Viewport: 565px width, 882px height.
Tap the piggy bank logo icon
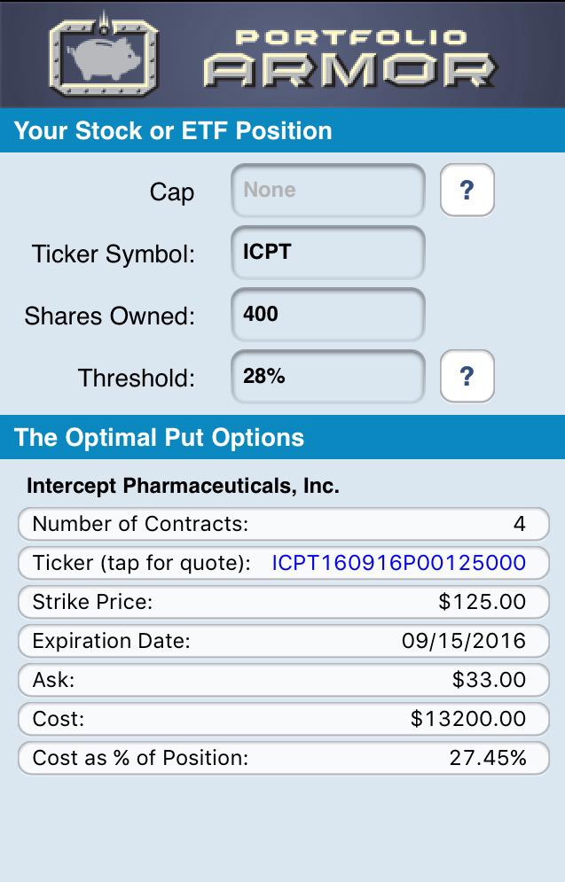105,56
